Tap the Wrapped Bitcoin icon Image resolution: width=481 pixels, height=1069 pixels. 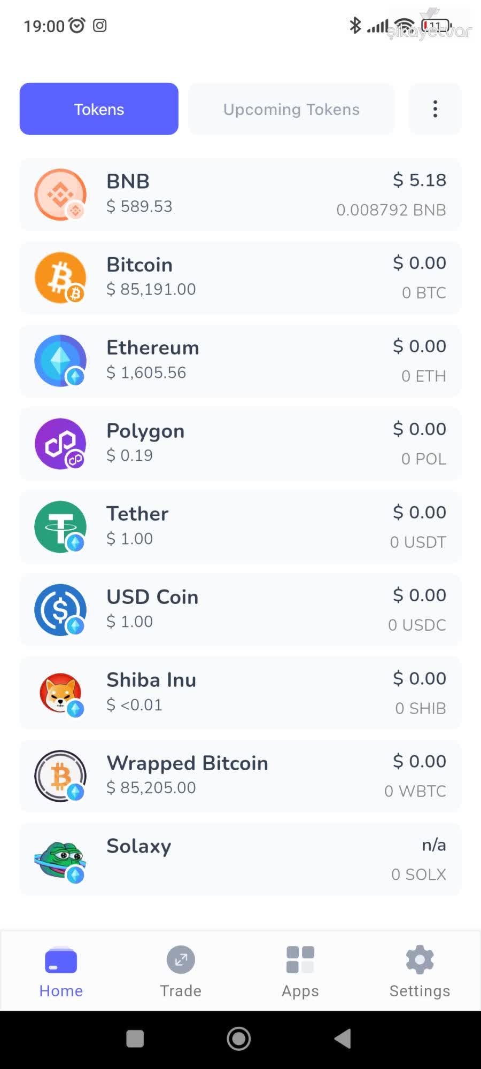60,776
